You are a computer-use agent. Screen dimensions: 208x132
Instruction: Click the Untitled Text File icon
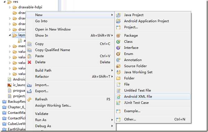pyautogui.click(x=118, y=91)
